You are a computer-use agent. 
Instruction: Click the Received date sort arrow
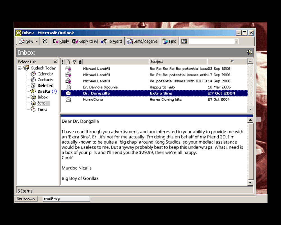pos(232,61)
